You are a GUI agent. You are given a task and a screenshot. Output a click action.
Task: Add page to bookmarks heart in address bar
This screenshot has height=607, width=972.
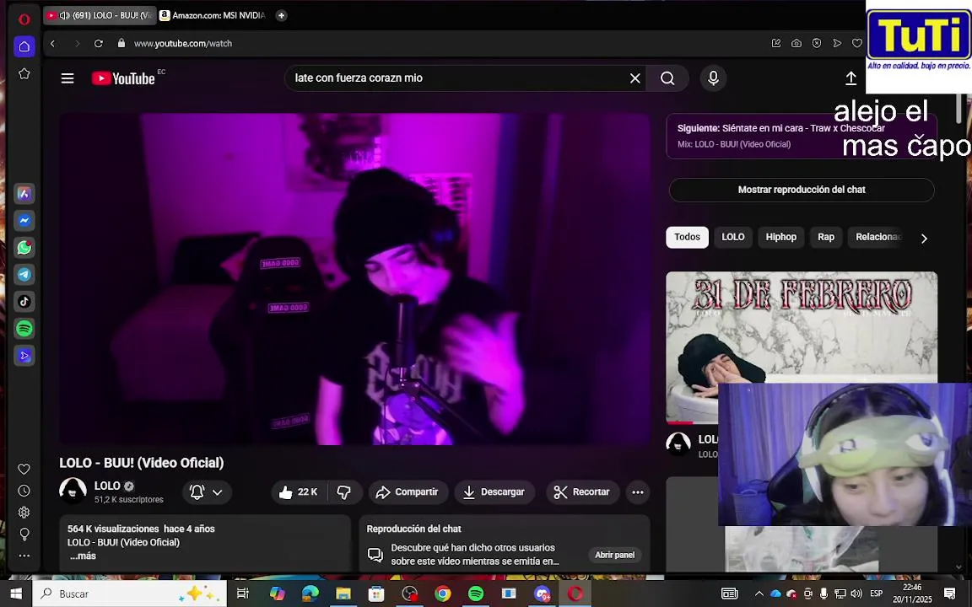point(857,43)
